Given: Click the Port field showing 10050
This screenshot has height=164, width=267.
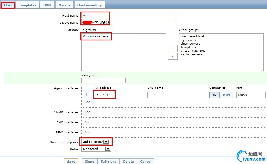Looking at the screenshot, I should [251, 95].
